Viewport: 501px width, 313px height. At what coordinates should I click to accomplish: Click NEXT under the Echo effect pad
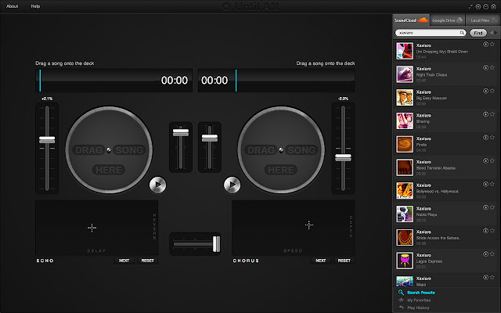click(124, 260)
